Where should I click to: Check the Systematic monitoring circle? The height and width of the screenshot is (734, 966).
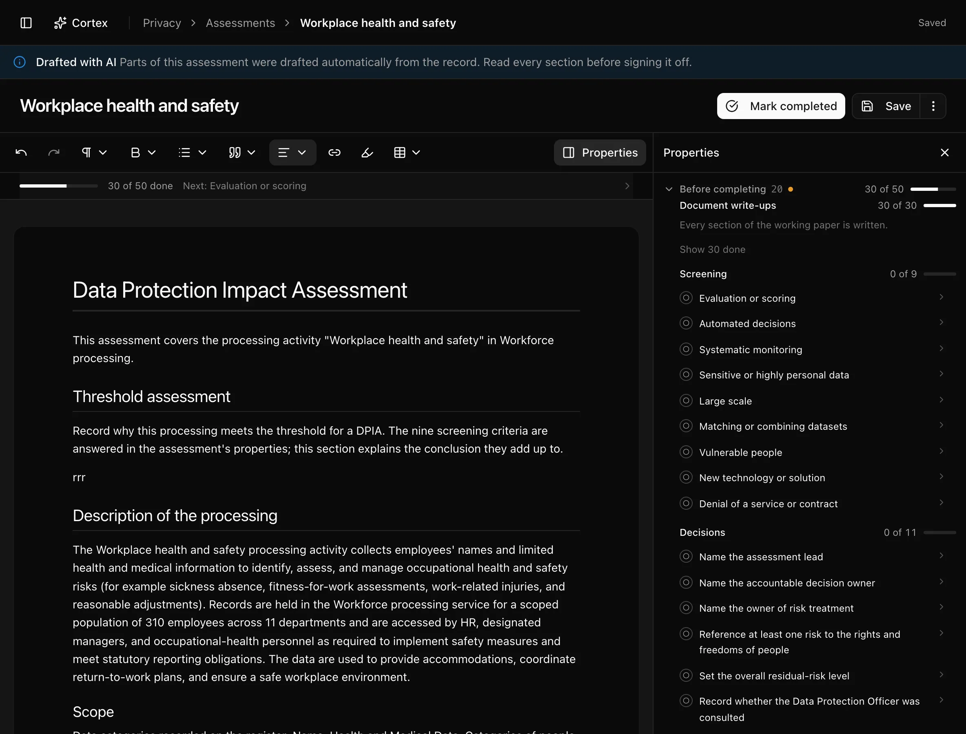click(686, 349)
